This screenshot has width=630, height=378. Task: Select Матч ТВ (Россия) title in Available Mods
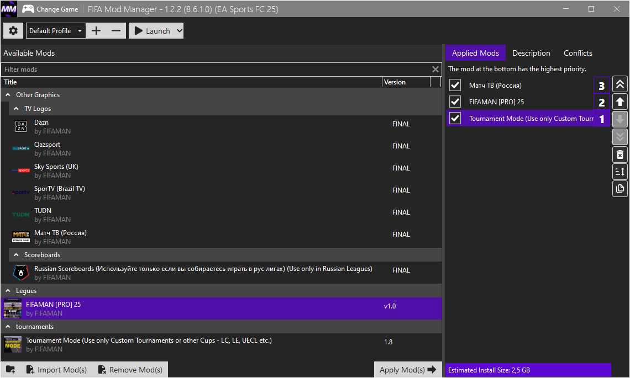click(x=60, y=233)
